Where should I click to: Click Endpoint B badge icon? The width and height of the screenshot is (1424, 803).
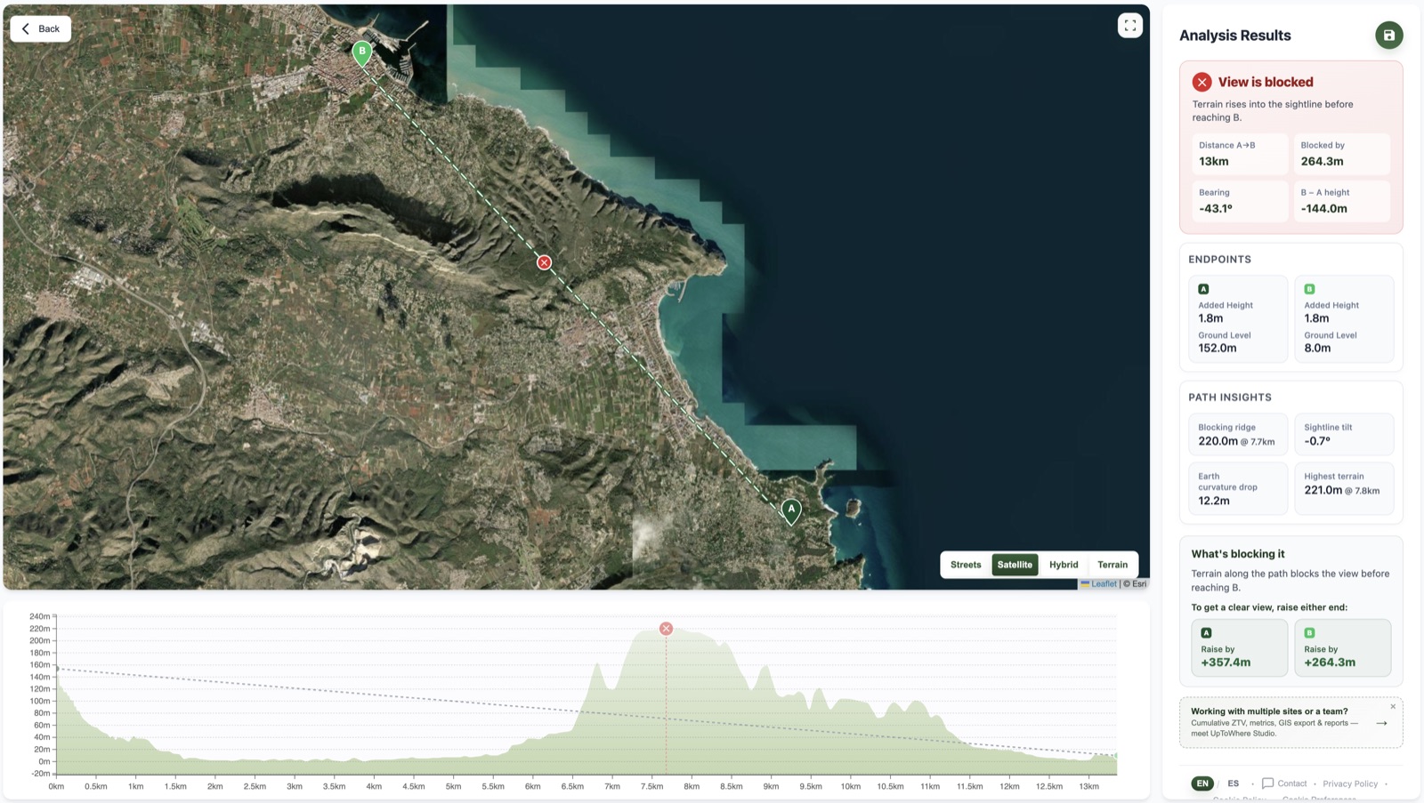1309,289
